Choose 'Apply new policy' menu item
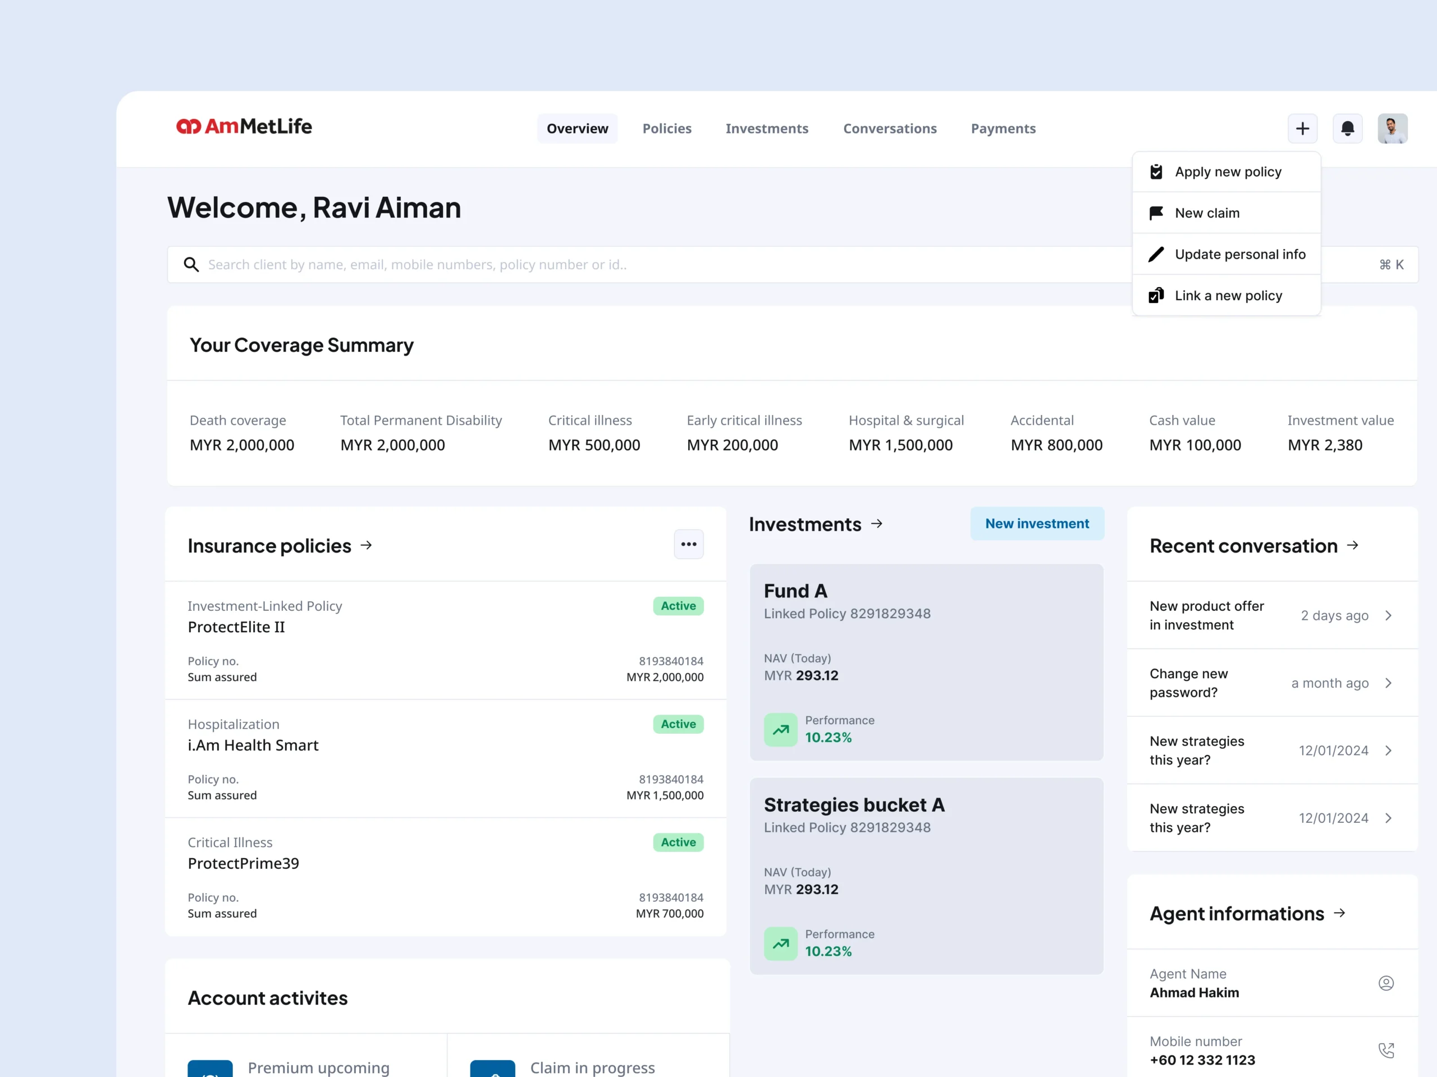The width and height of the screenshot is (1437, 1077). [1227, 172]
